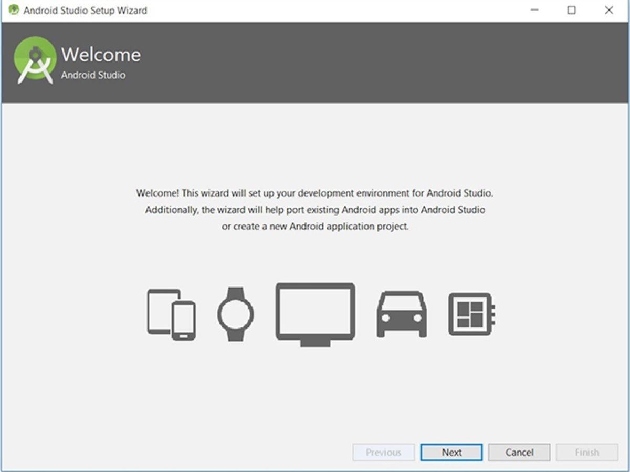This screenshot has width=630, height=472.
Task: Select the Android TV screen icon
Action: (x=316, y=310)
